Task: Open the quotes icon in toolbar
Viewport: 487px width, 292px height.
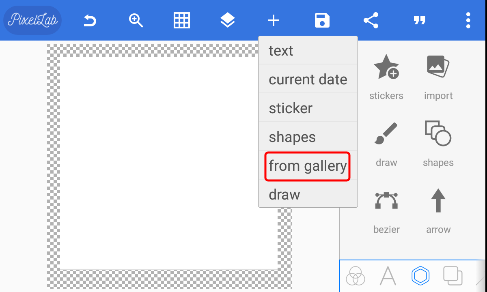Action: pyautogui.click(x=420, y=20)
